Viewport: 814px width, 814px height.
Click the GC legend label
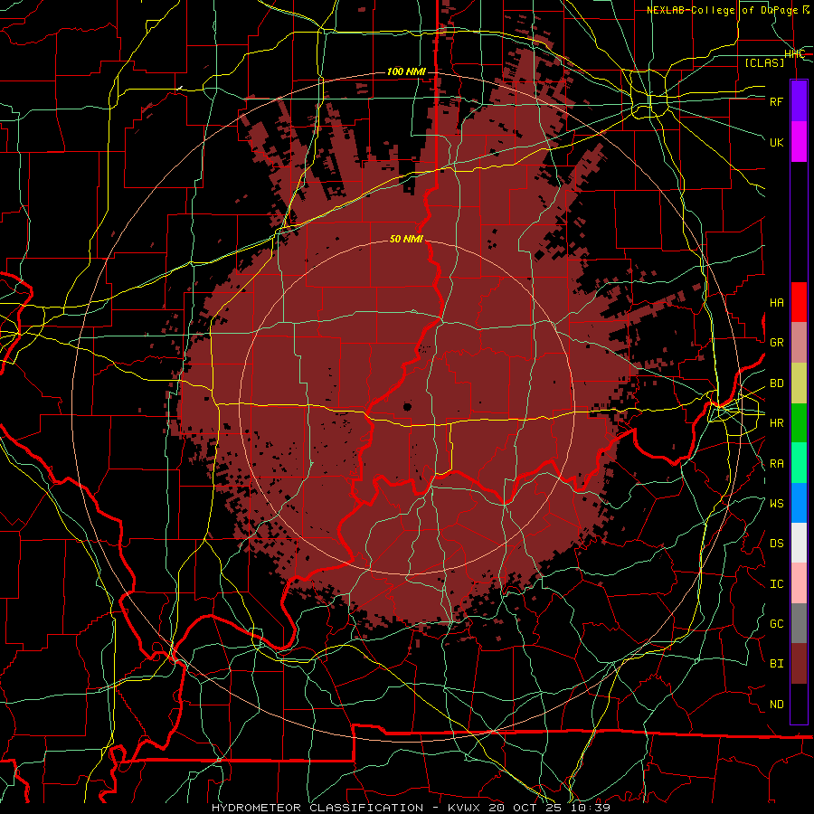pos(777,624)
